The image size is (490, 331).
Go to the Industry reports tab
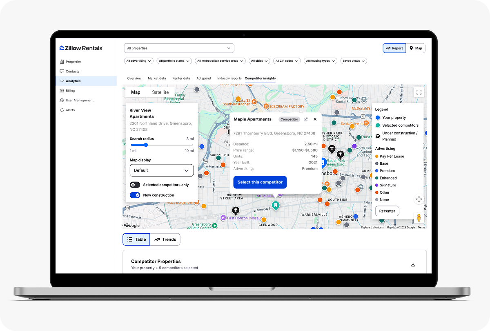point(229,78)
